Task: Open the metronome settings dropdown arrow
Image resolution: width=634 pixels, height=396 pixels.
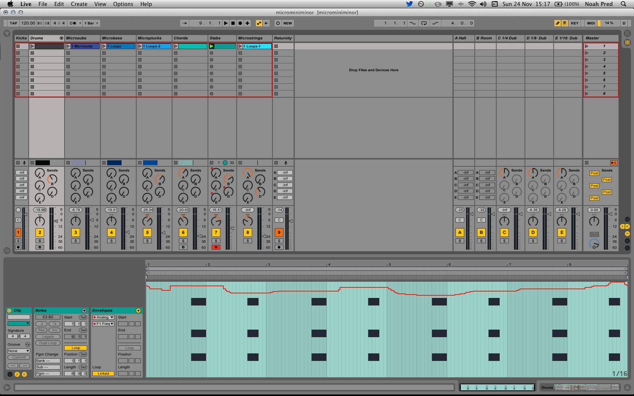Action: pyautogui.click(x=80, y=23)
